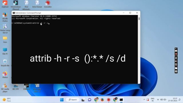
Task: Open recorder toolbar settings gear
Action: pos(176,71)
